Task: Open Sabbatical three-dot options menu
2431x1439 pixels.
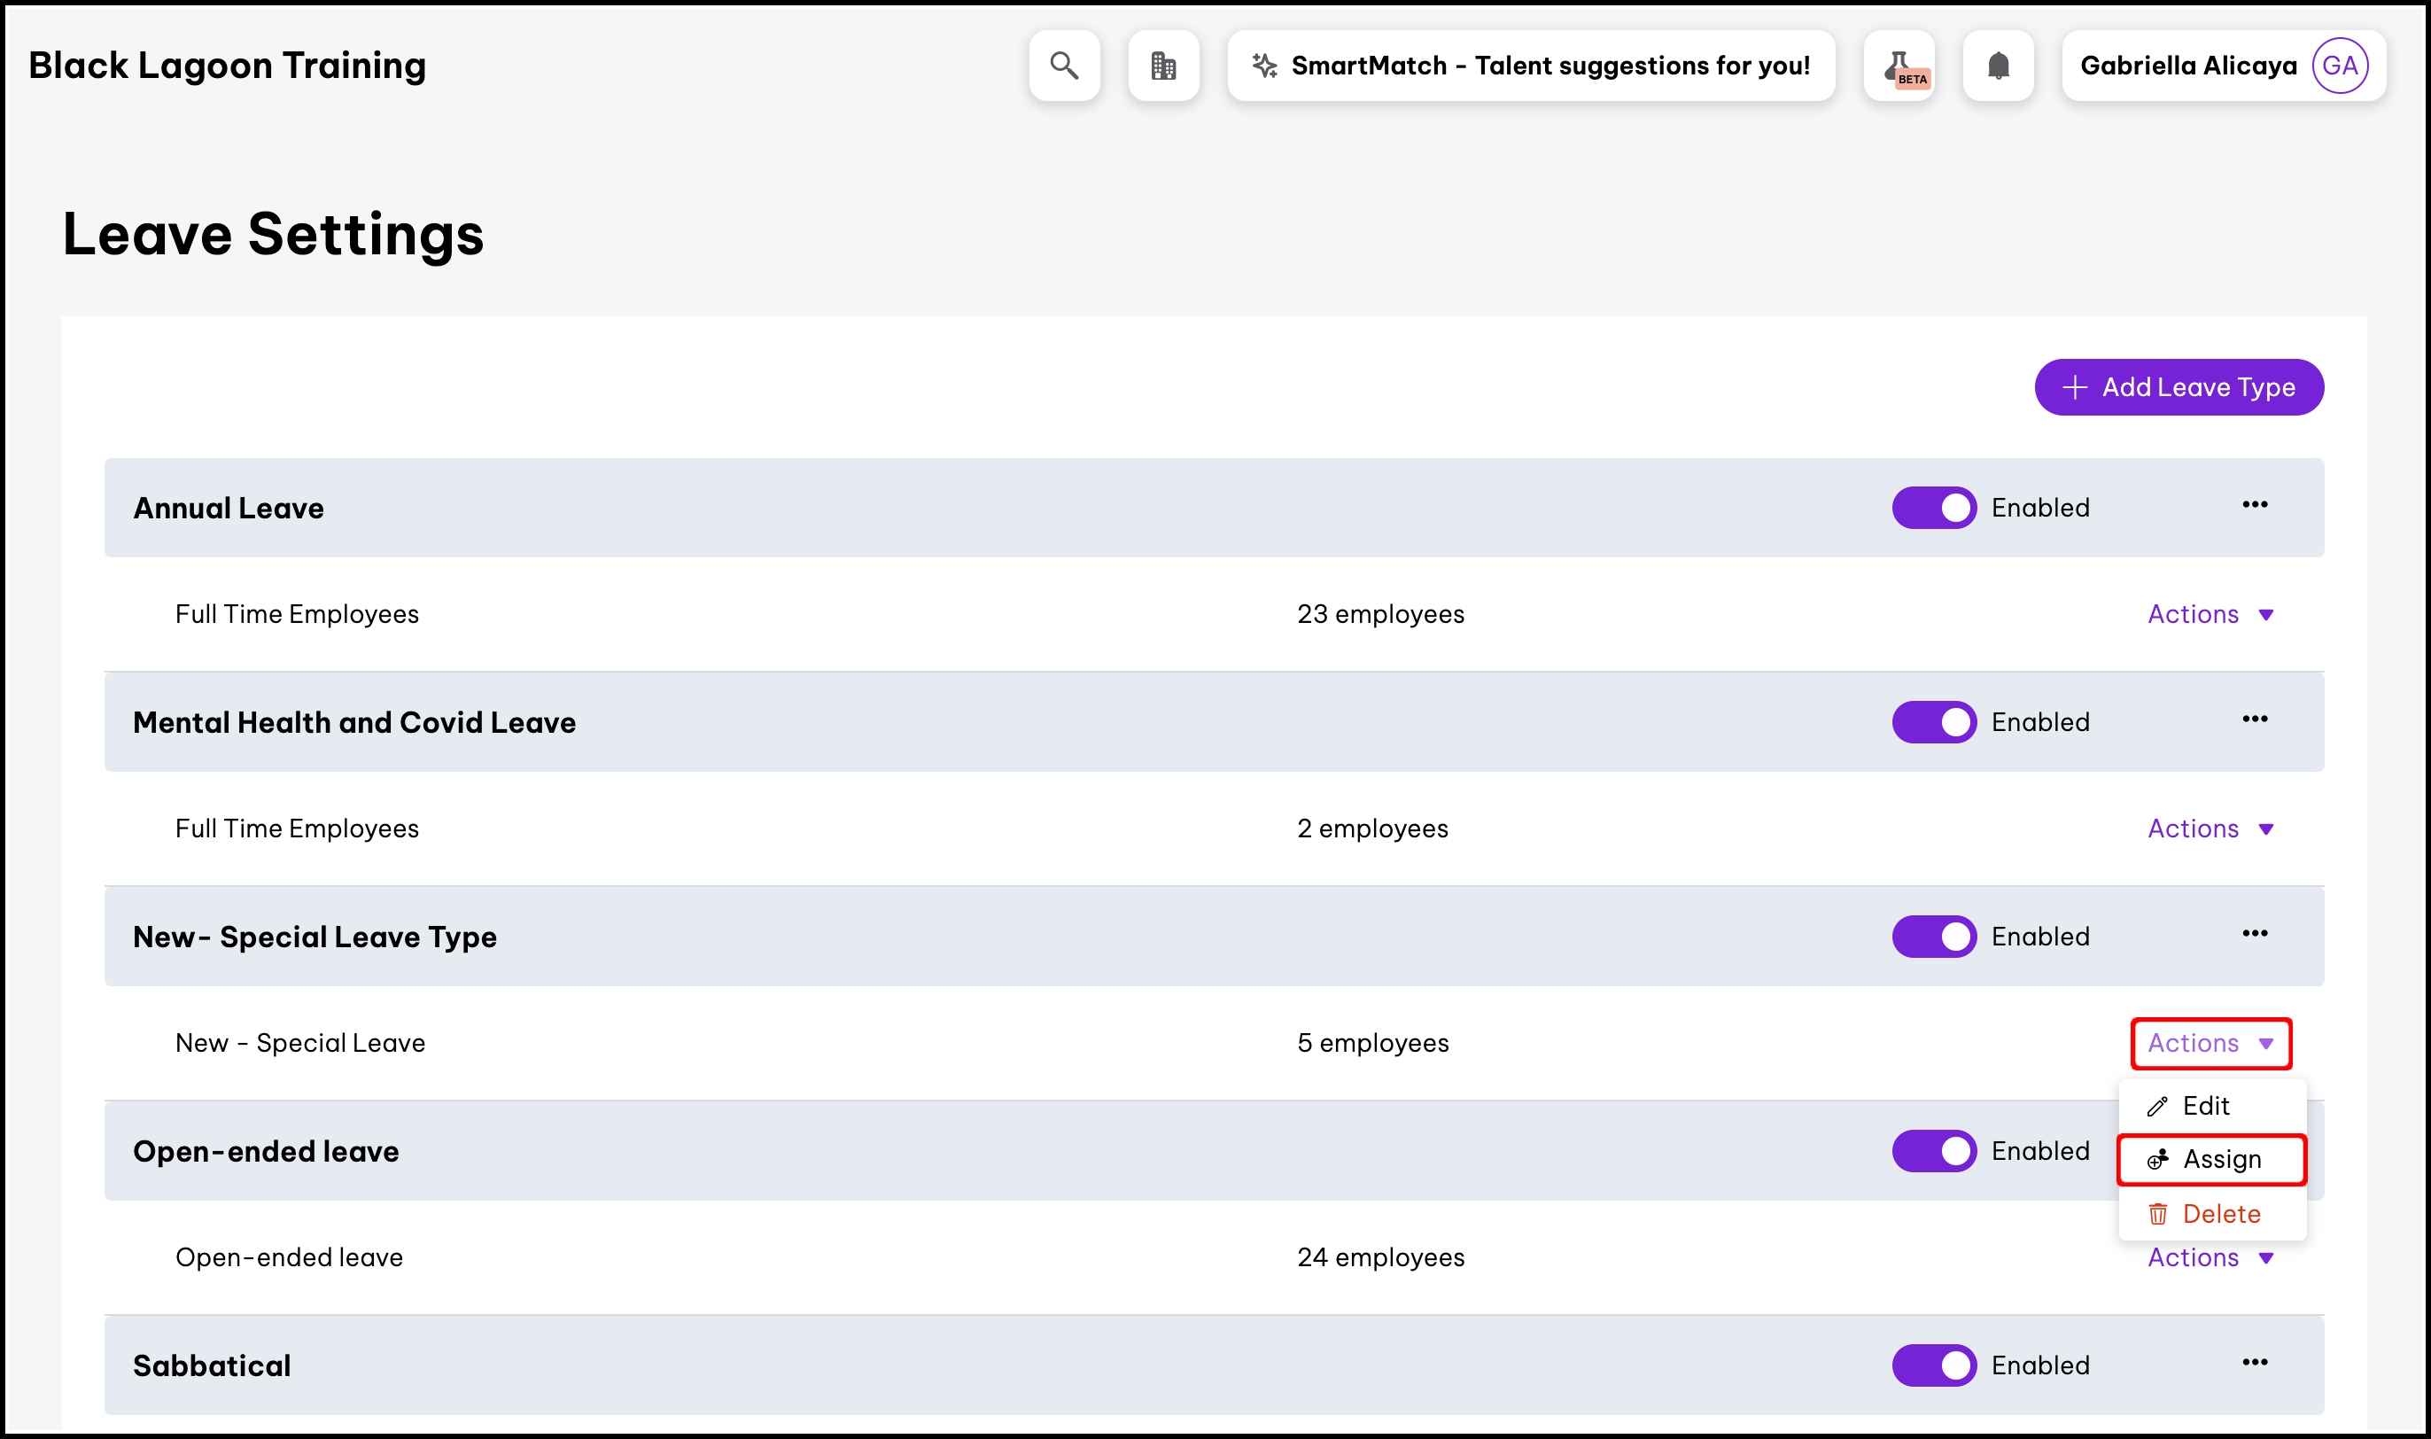Action: [2255, 1363]
